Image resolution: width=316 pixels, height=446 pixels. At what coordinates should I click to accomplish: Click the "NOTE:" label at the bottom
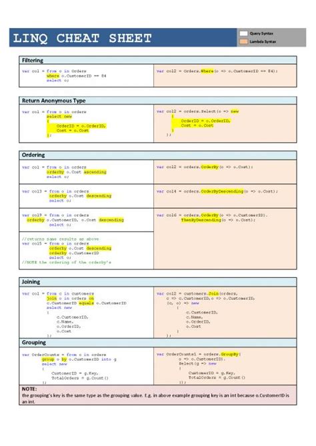point(29,389)
